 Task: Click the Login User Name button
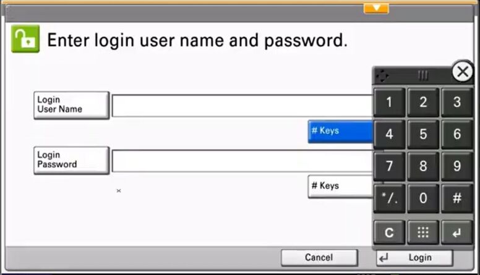71,105
